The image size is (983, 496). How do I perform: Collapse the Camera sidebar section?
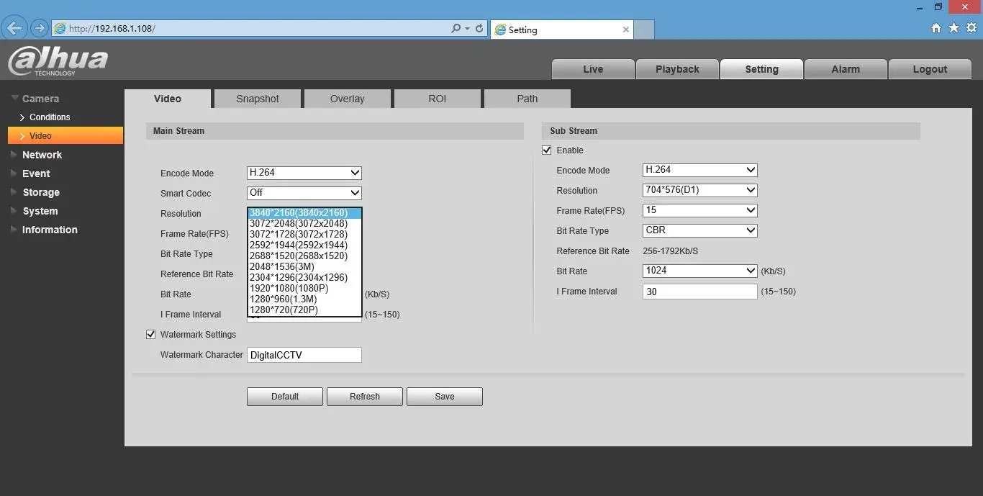40,99
